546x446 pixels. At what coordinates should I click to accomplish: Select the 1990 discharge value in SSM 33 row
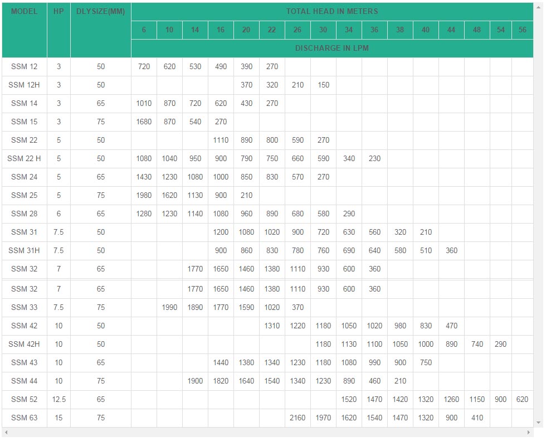tap(169, 307)
